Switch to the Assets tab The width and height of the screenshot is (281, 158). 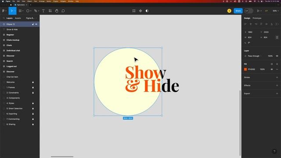[x=18, y=18]
